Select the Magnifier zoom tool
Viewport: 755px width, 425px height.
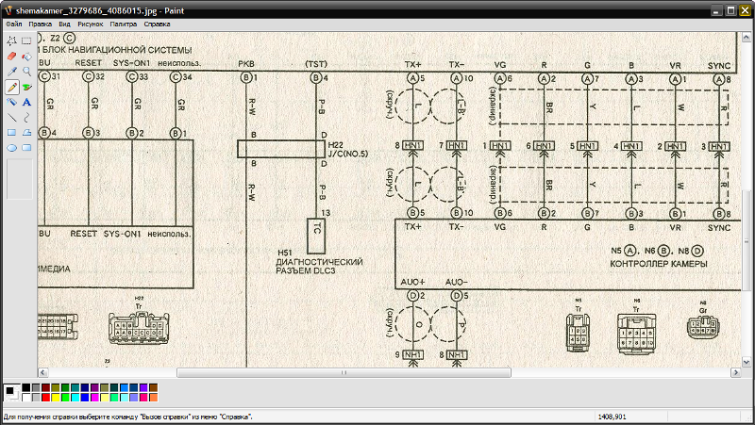[26, 71]
